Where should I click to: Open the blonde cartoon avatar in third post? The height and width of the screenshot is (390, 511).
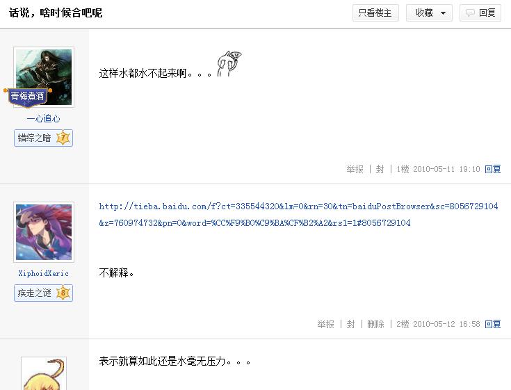44,373
